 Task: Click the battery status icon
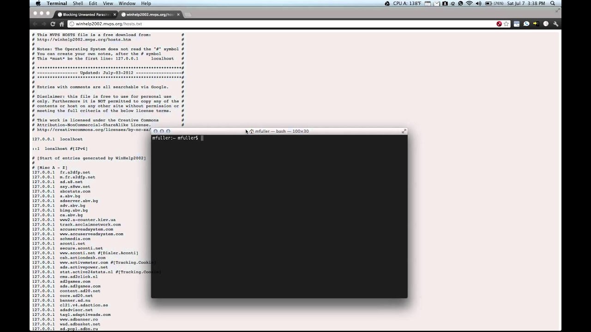488,3
